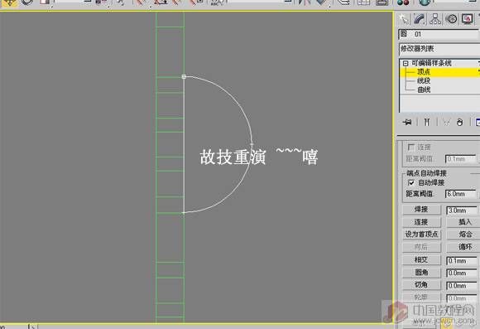This screenshot has width=480, height=329.
Task: Click the 插入 insert button
Action: [463, 222]
